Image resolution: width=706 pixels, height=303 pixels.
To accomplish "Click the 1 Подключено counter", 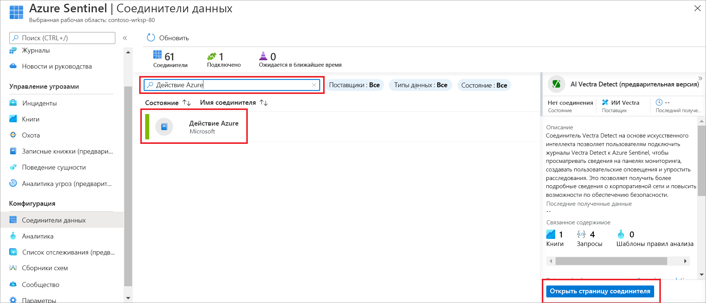I will tap(224, 59).
